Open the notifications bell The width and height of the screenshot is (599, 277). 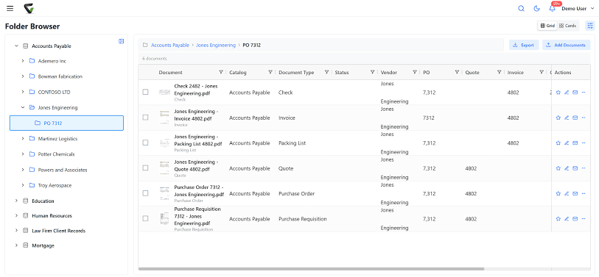(x=552, y=8)
